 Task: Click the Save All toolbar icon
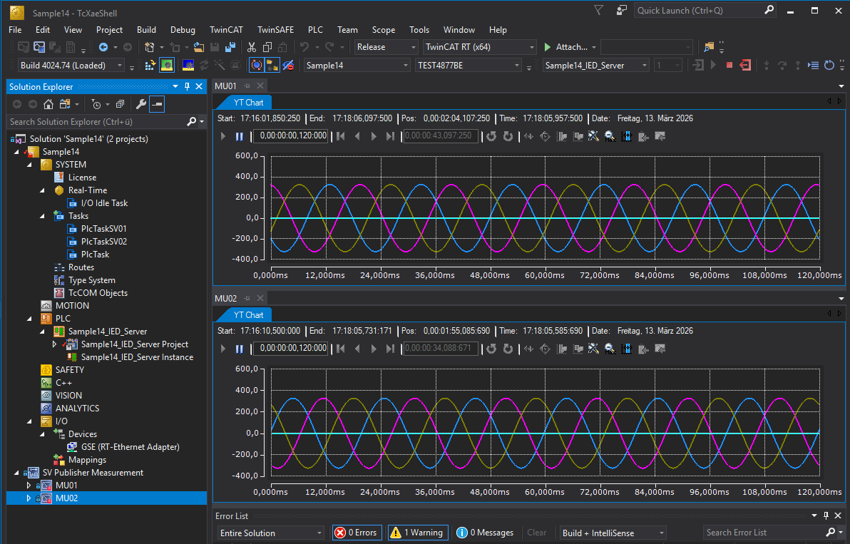(230, 47)
